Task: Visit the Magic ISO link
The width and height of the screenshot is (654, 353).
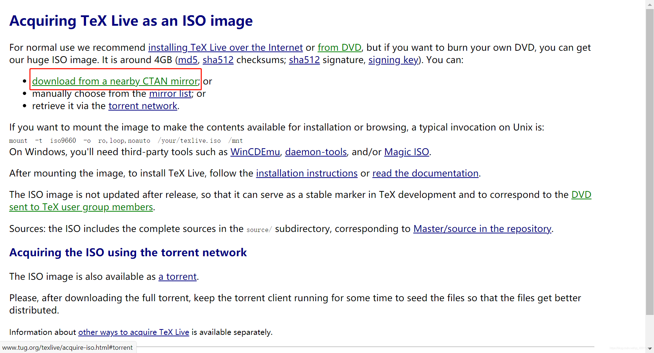Action: (x=406, y=152)
